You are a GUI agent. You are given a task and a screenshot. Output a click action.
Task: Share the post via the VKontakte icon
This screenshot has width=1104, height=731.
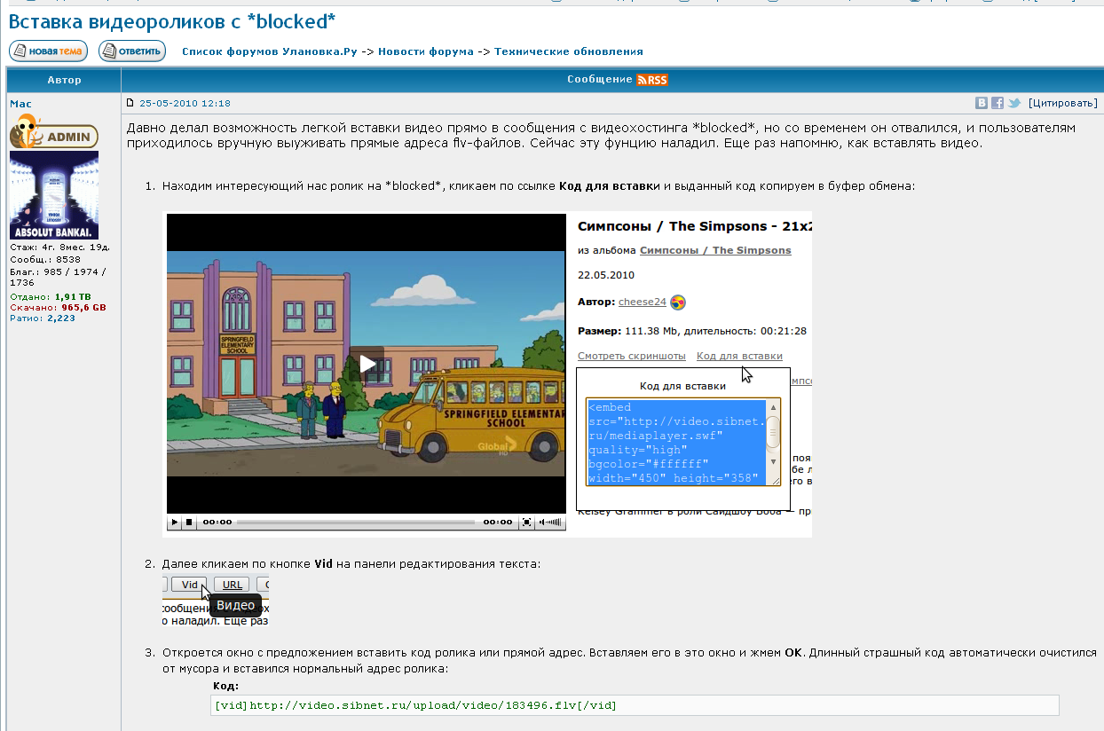(x=981, y=102)
